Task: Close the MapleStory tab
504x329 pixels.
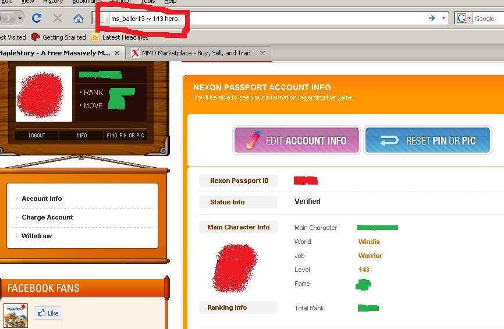Action: [117, 53]
